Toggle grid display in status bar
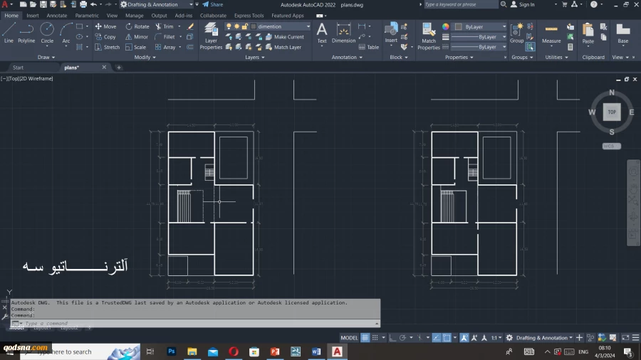Image resolution: width=641 pixels, height=360 pixels. coord(365,337)
